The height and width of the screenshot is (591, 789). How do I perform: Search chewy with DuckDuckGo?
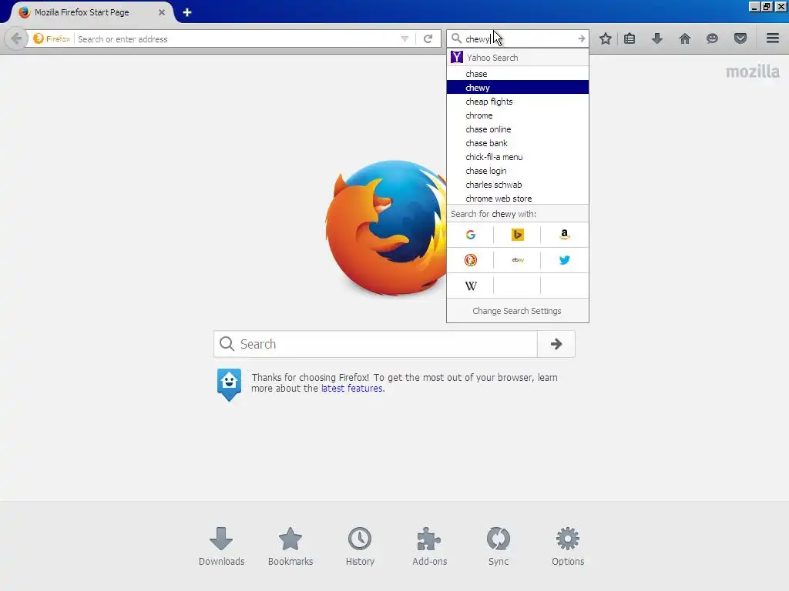tap(471, 260)
